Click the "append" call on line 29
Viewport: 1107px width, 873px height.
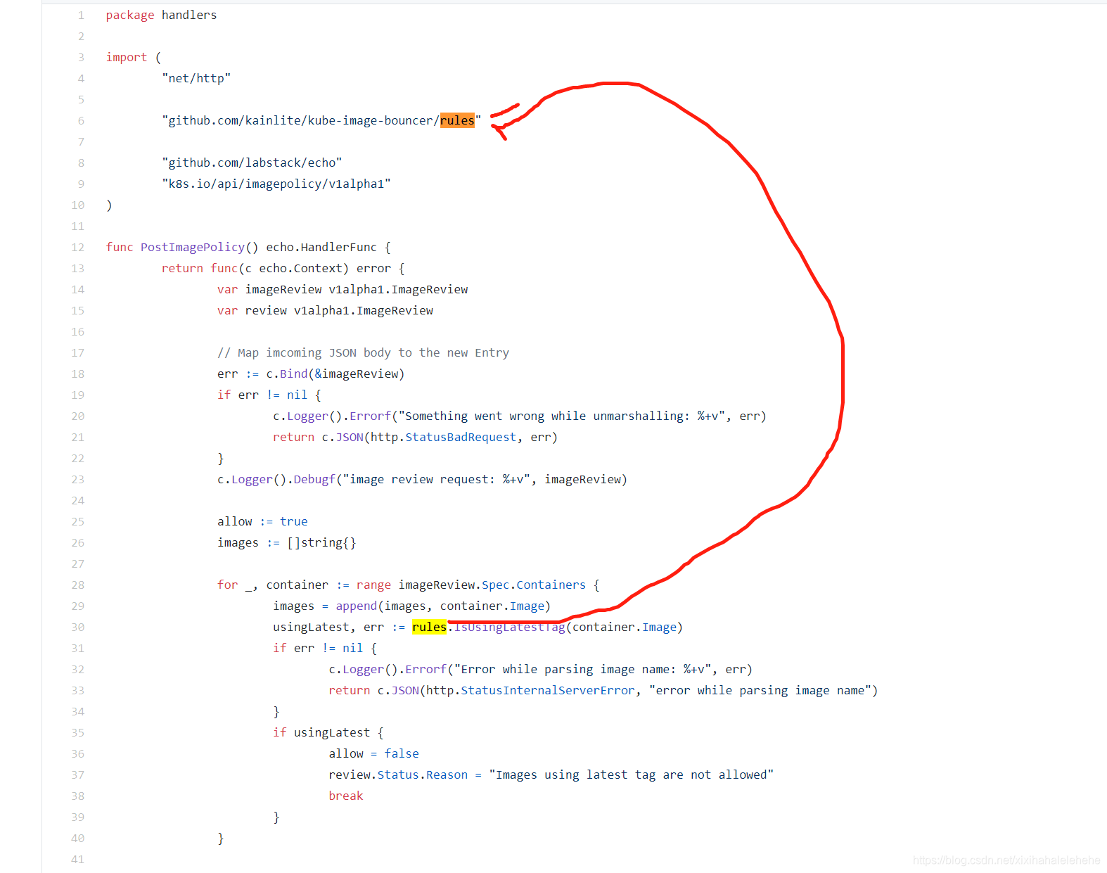357,606
